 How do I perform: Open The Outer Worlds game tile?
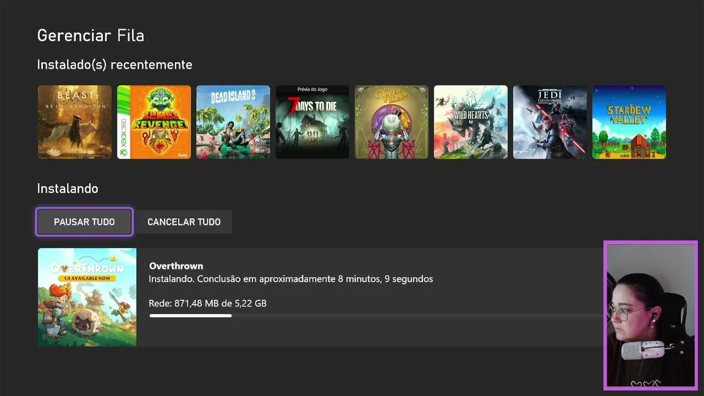point(392,122)
